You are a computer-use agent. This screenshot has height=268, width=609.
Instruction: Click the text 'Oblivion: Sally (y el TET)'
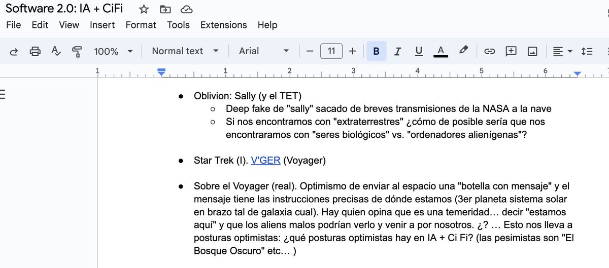click(x=248, y=96)
